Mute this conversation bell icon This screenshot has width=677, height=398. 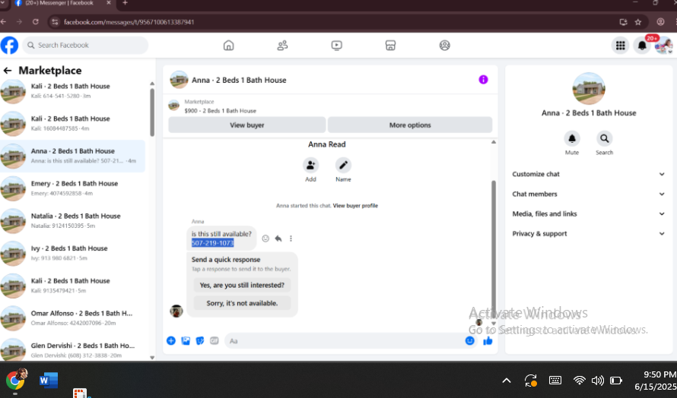(x=572, y=138)
